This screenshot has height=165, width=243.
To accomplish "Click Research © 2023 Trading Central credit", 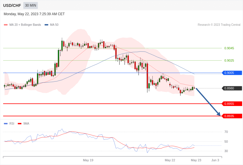I will 219,25.
